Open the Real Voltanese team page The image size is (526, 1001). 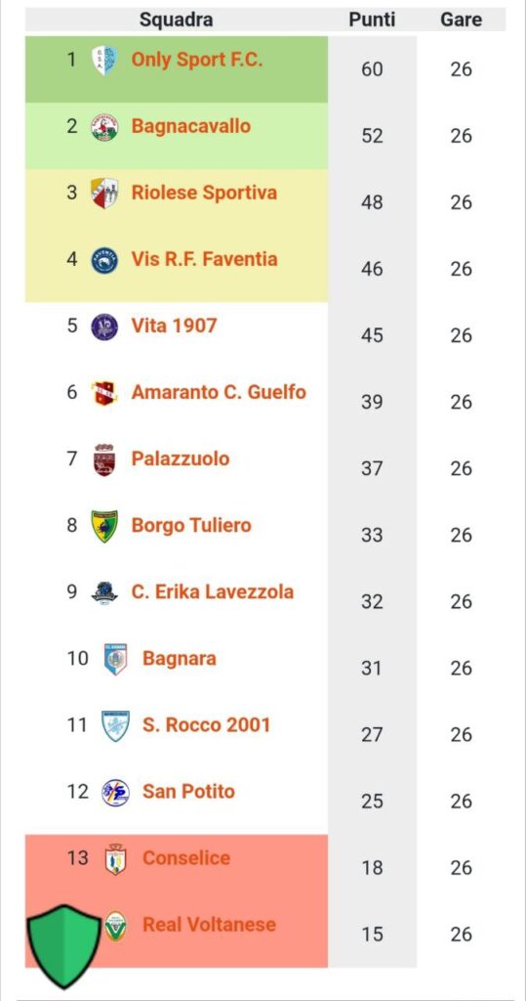209,925
